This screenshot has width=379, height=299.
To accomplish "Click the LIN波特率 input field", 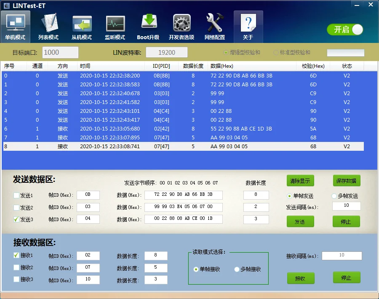I will (x=167, y=53).
